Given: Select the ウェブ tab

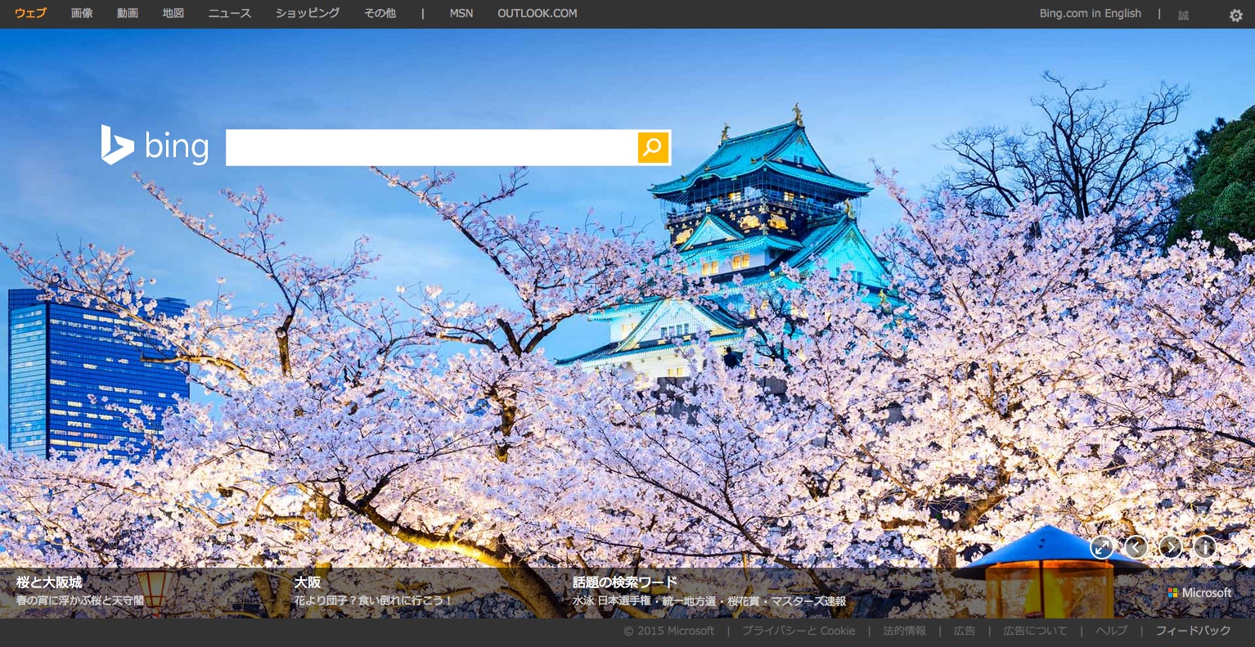Looking at the screenshot, I should [x=30, y=13].
